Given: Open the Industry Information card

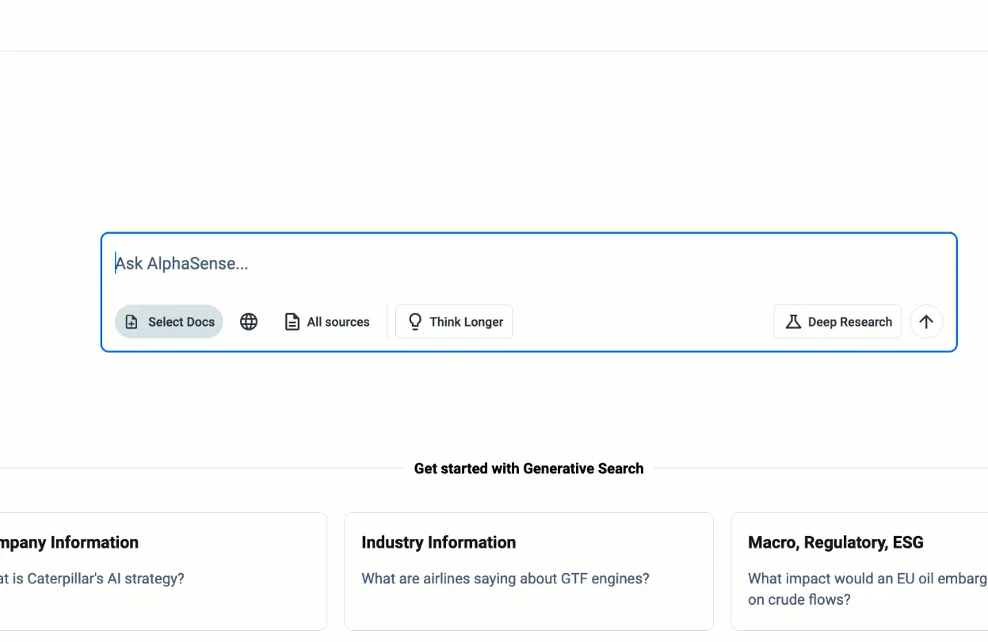Looking at the screenshot, I should (x=528, y=571).
